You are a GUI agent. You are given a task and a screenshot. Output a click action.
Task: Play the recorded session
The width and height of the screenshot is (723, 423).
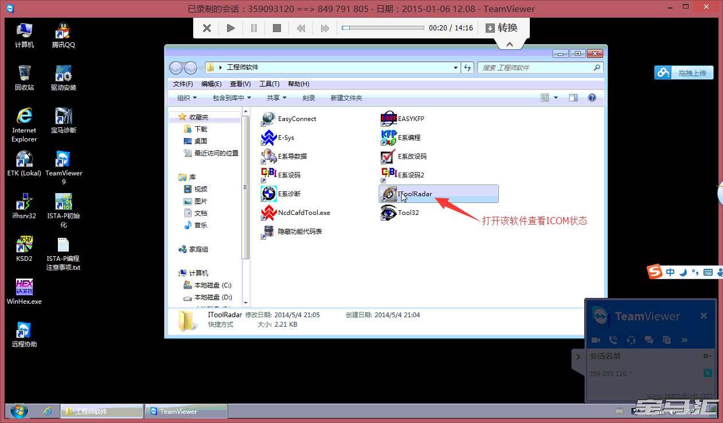point(230,28)
